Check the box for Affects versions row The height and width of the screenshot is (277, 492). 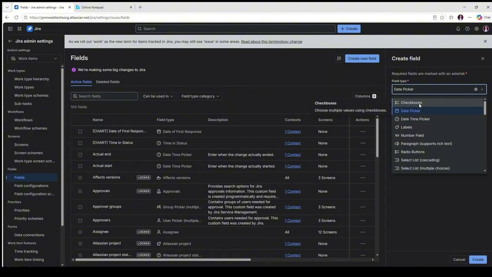pyautogui.click(x=80, y=178)
